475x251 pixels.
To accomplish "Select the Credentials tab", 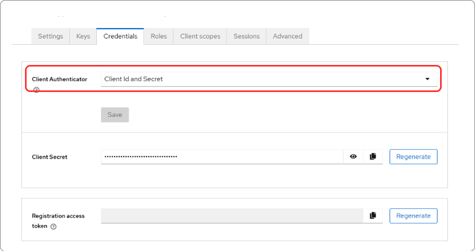I will coord(120,36).
